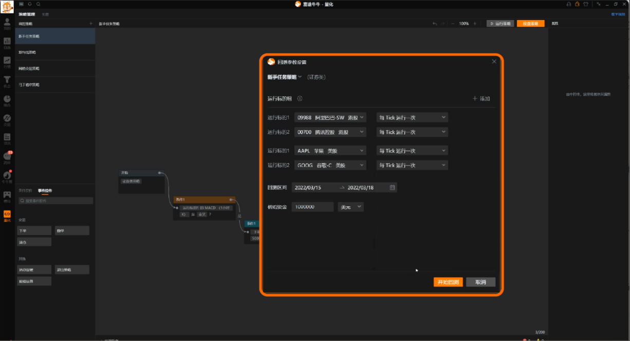Select the orange 量化 quant icon
This screenshot has width=630, height=341.
click(x=7, y=215)
